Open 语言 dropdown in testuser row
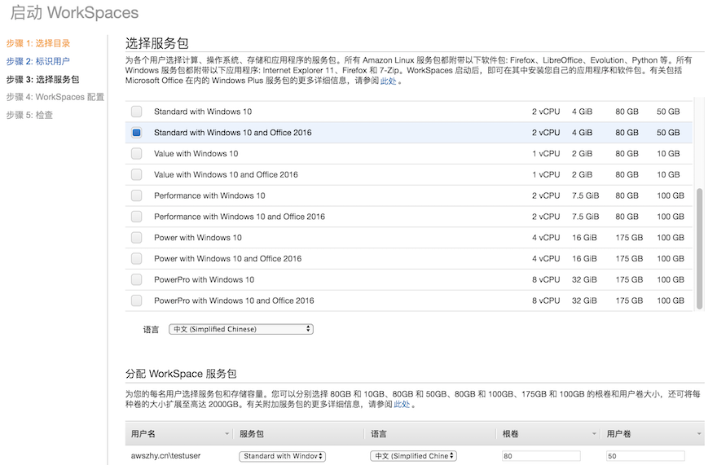 [413, 456]
